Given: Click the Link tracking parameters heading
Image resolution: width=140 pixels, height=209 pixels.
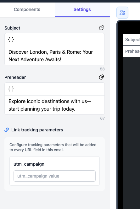Looking at the screenshot, I should point(37,130).
